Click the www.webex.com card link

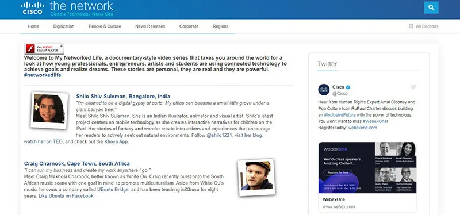point(339,206)
